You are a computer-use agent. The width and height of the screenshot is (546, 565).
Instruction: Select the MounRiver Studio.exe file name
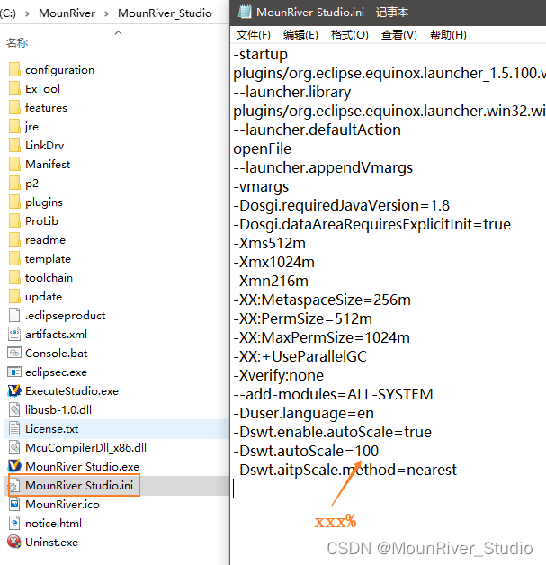click(x=82, y=466)
